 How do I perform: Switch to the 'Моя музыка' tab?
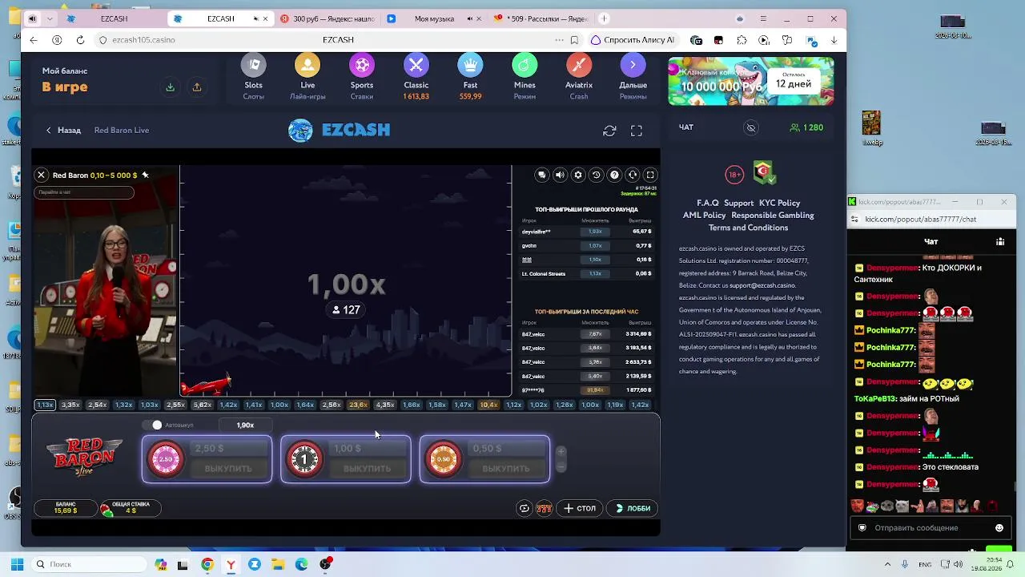tap(433, 18)
